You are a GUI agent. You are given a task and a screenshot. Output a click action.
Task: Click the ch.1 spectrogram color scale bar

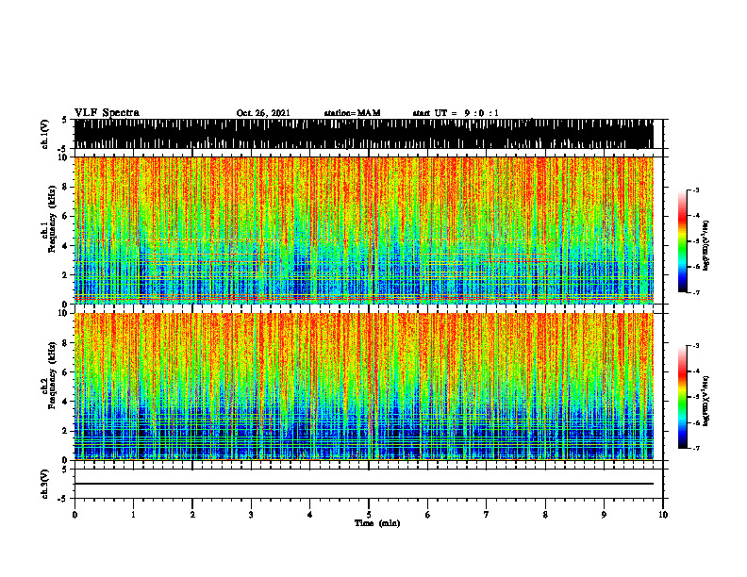tap(683, 241)
